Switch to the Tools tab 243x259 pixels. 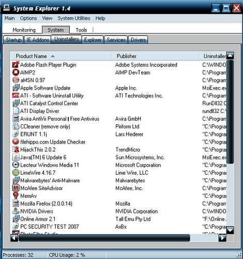point(81,30)
